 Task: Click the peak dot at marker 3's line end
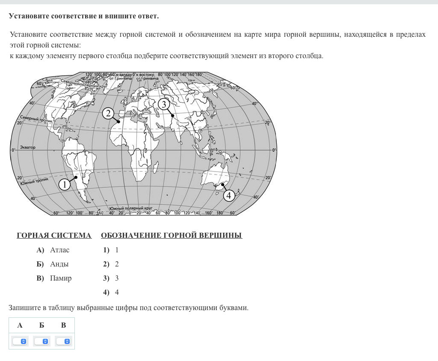click(x=172, y=115)
